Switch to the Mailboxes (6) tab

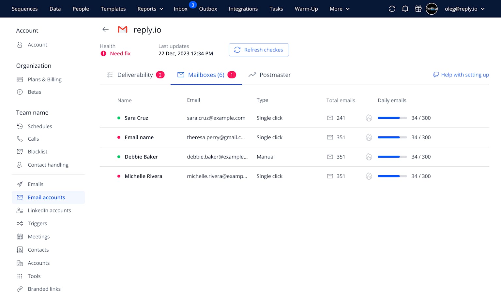click(x=206, y=75)
